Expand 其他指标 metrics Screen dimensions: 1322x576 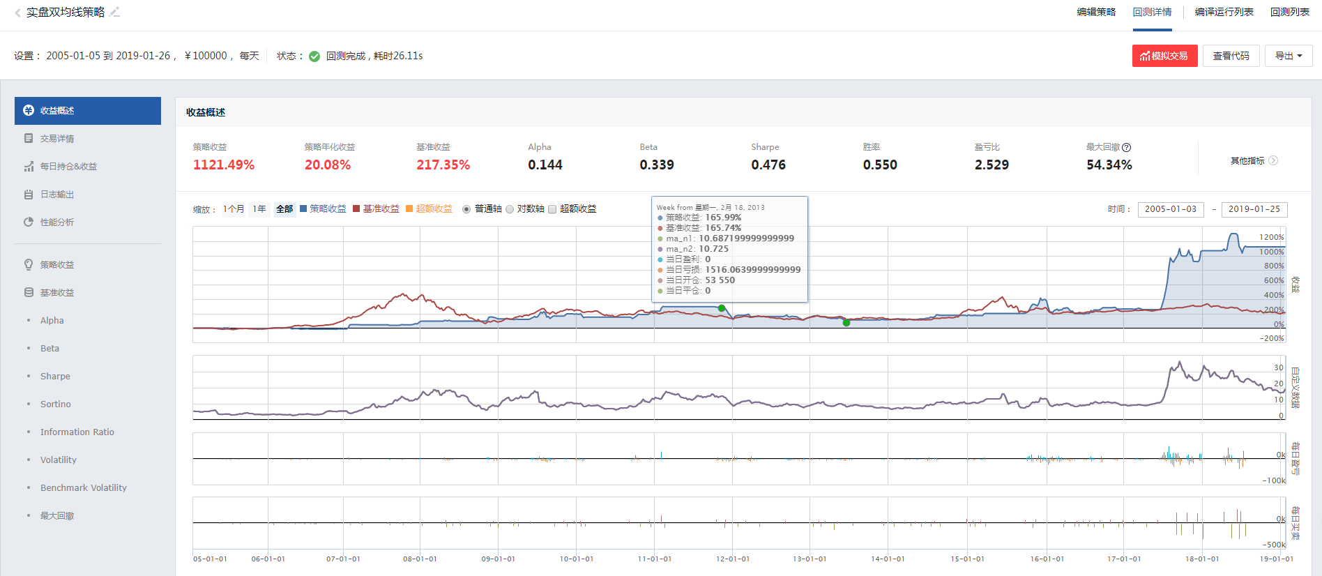coord(1254,160)
